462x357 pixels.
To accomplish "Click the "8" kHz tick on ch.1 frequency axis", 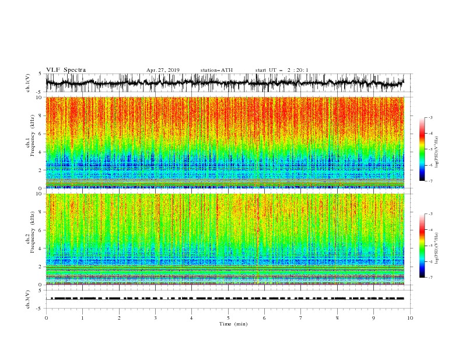I will [x=41, y=116].
